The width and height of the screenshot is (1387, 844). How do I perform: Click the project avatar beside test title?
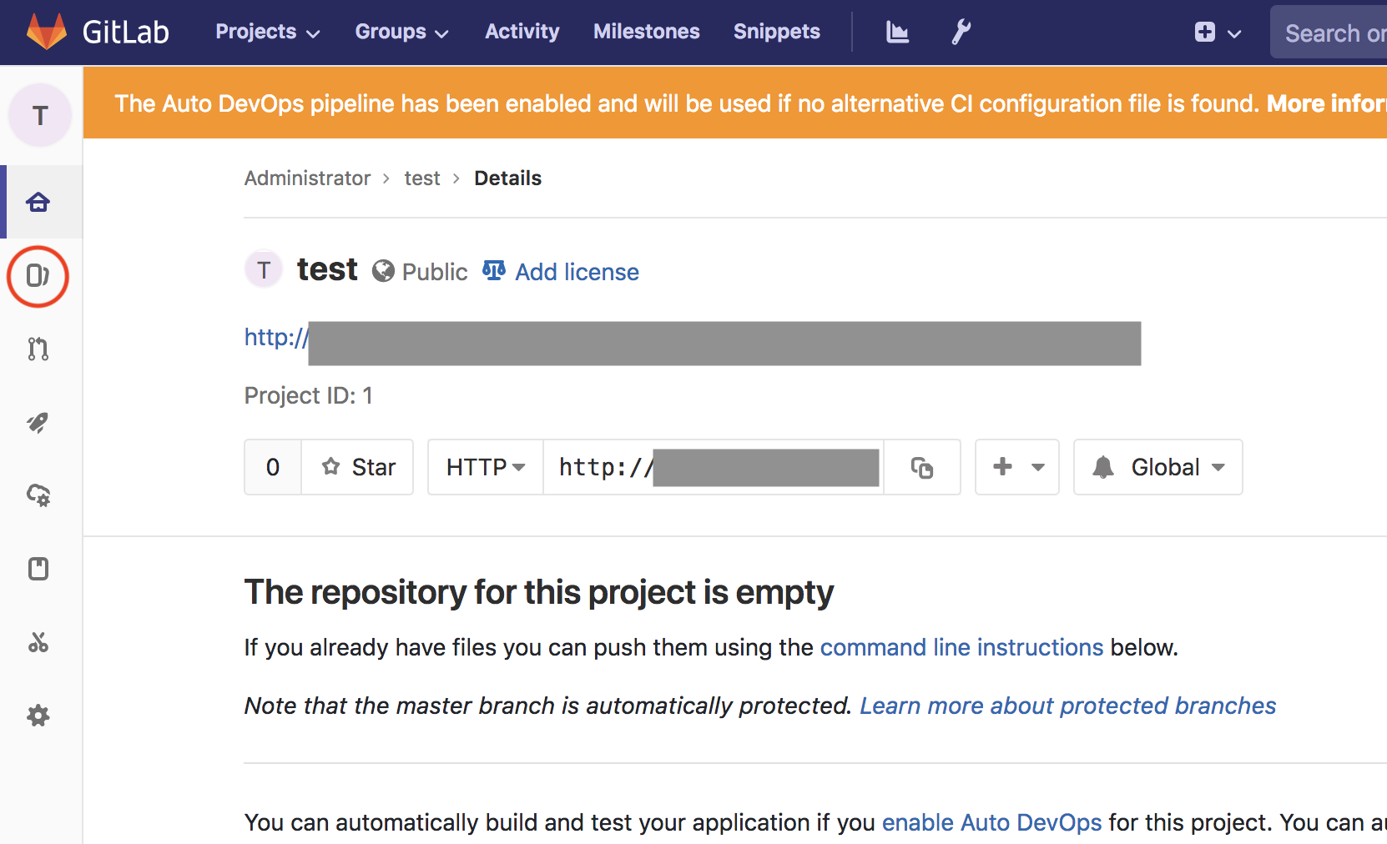tap(264, 269)
